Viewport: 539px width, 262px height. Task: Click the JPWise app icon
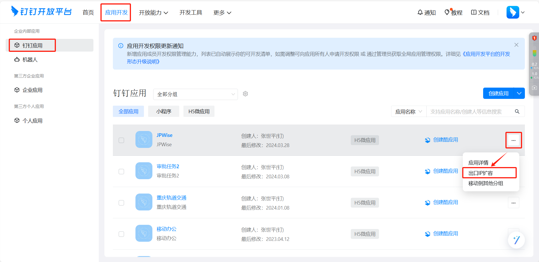pyautogui.click(x=144, y=139)
